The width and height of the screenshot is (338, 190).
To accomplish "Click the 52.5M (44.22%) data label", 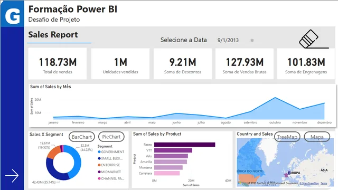I will coord(86,148).
